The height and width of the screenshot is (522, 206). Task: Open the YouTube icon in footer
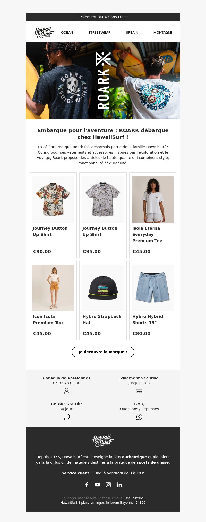[98, 485]
